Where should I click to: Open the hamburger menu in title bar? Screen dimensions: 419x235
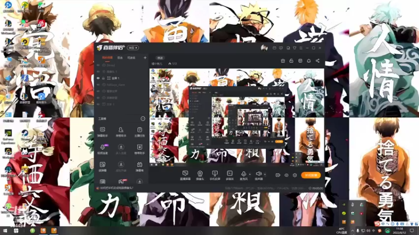pos(301,48)
